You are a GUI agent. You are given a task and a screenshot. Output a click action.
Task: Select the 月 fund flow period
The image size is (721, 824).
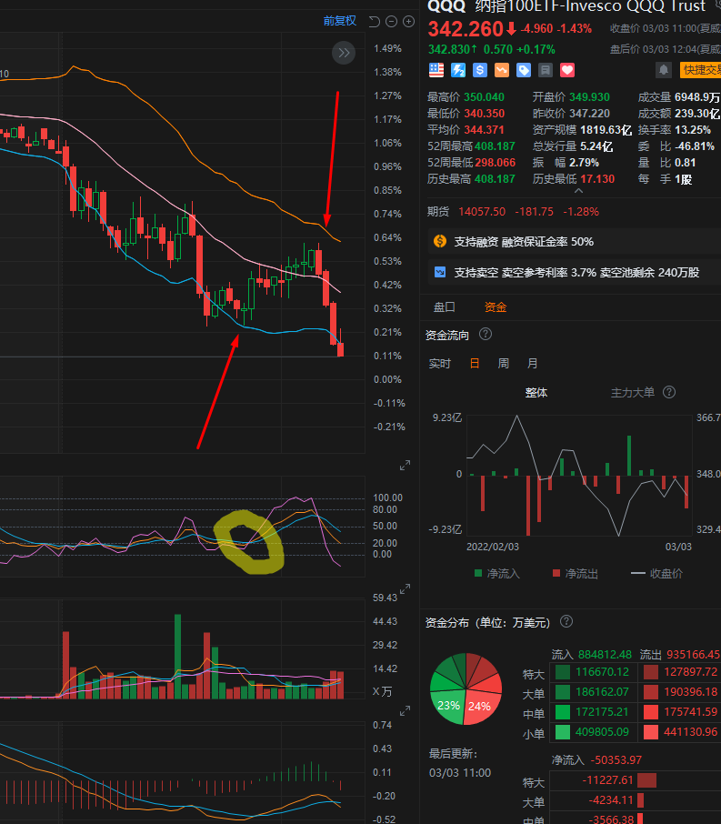[532, 364]
